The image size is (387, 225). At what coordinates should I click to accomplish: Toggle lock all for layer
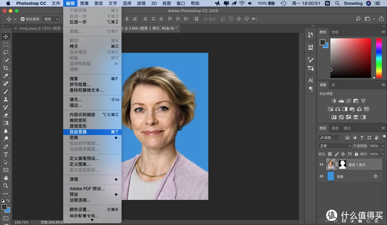(x=357, y=154)
